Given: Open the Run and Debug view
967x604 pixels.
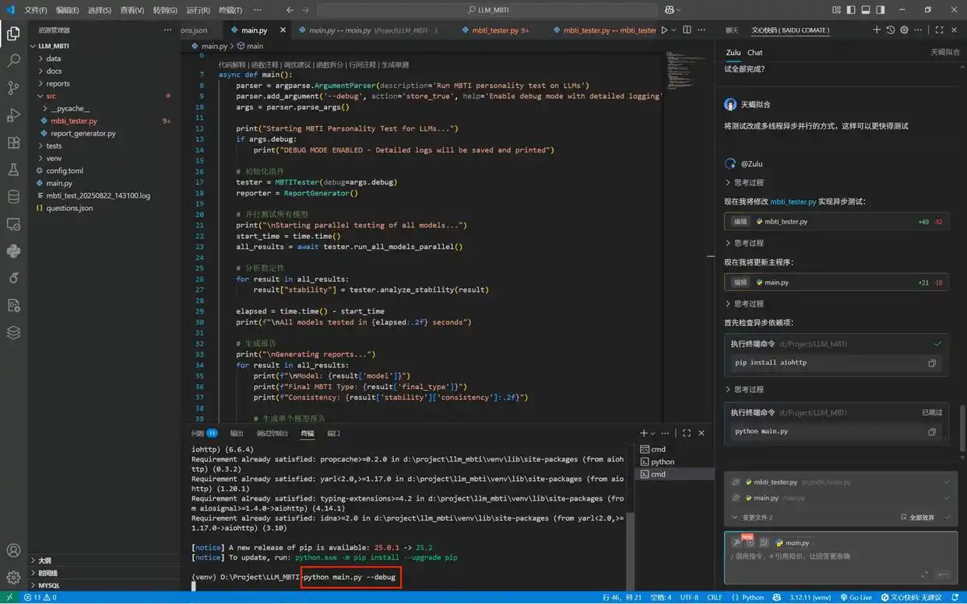Looking at the screenshot, I should [13, 115].
